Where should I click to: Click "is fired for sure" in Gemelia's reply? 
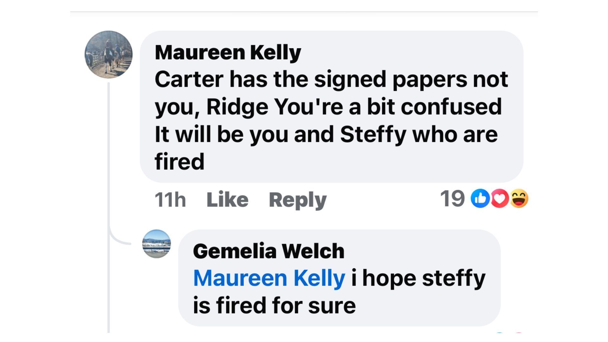(x=274, y=306)
